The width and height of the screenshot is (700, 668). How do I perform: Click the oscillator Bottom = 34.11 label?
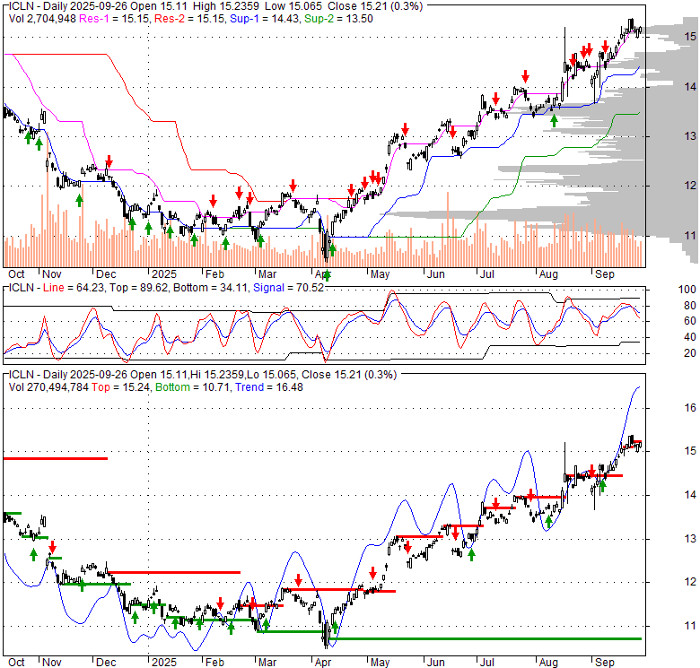[x=210, y=288]
